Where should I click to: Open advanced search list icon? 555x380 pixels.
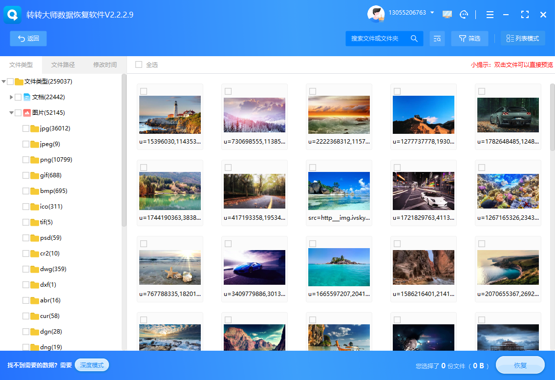tap(437, 39)
